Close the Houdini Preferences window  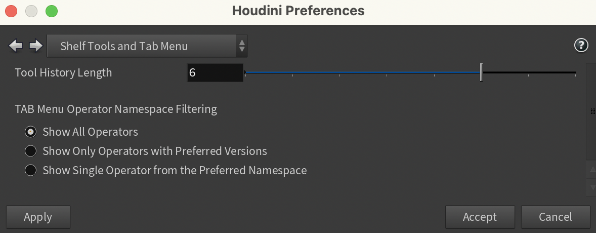pos(11,11)
